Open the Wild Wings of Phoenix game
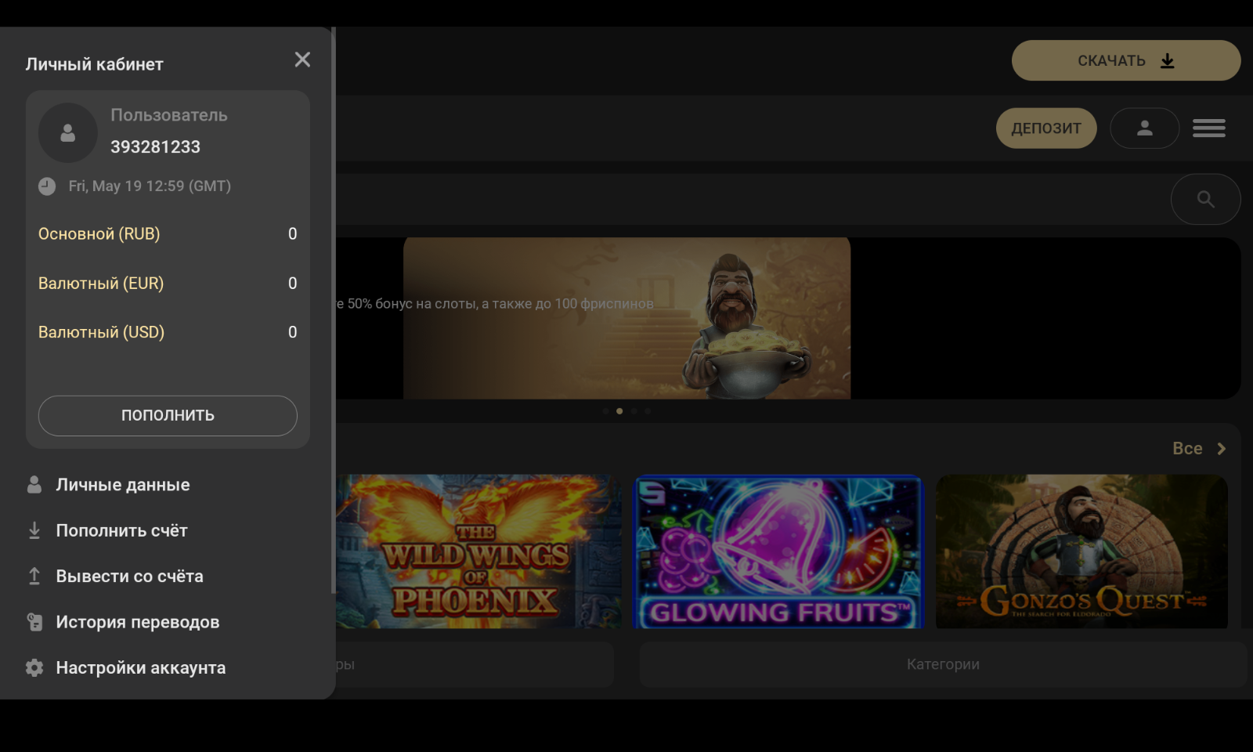1253x752 pixels. [x=479, y=551]
